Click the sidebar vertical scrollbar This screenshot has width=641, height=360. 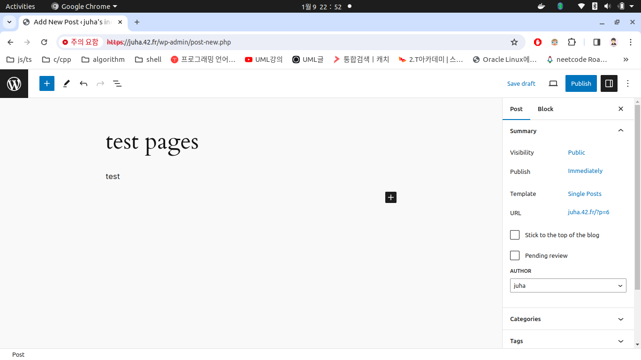click(x=637, y=197)
